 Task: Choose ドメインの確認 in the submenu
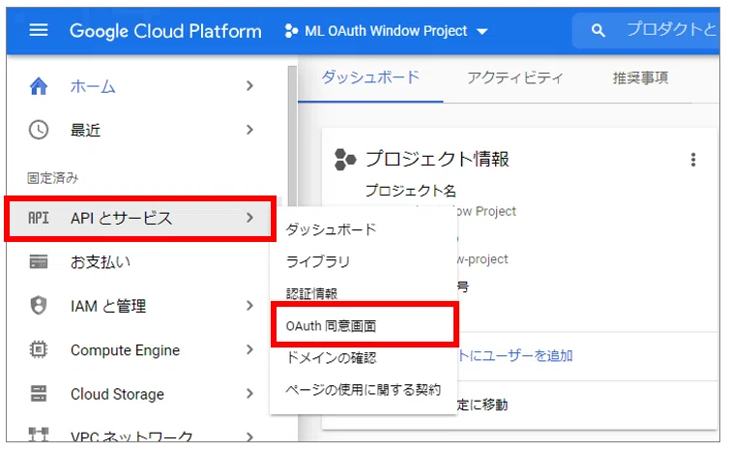pyautogui.click(x=331, y=357)
